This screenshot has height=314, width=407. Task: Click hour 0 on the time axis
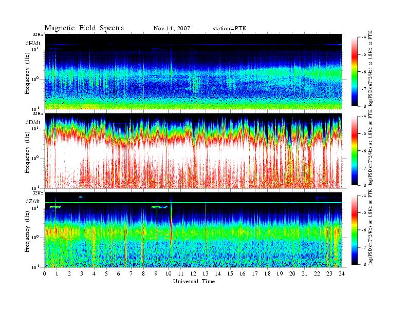point(45,273)
